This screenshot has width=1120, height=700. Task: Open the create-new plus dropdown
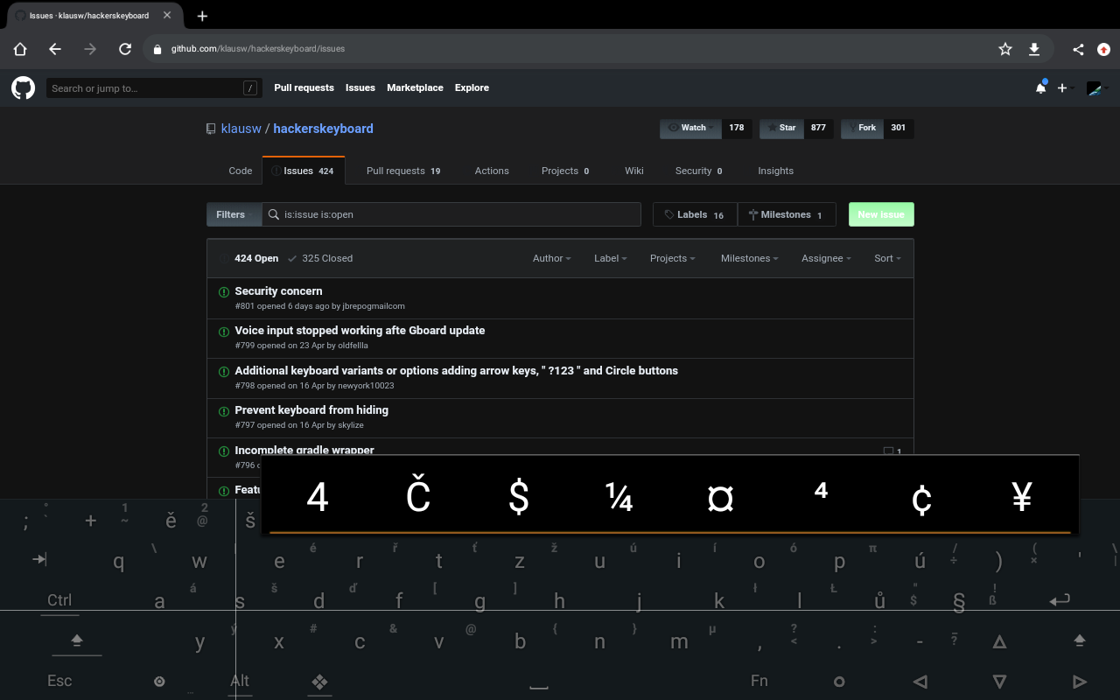[1065, 87]
